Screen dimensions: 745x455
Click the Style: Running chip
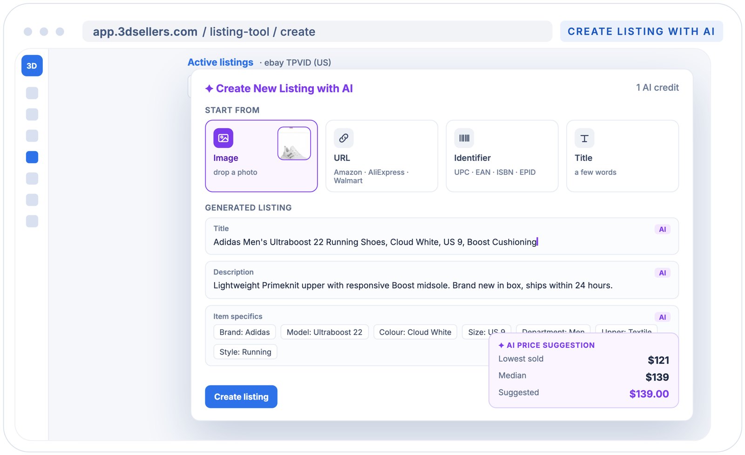pos(245,352)
